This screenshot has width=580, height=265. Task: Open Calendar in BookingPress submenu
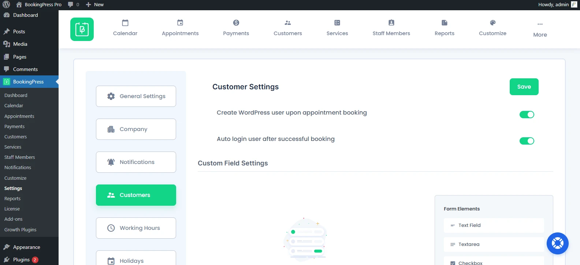click(x=14, y=105)
